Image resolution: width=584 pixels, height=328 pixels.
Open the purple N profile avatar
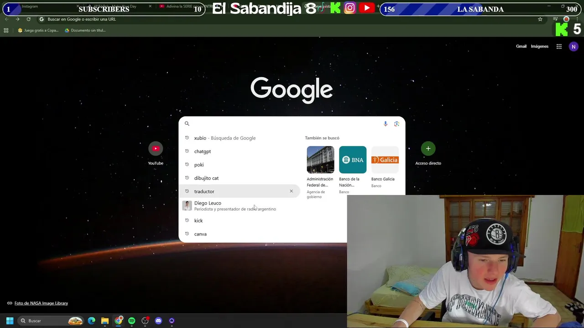point(574,46)
